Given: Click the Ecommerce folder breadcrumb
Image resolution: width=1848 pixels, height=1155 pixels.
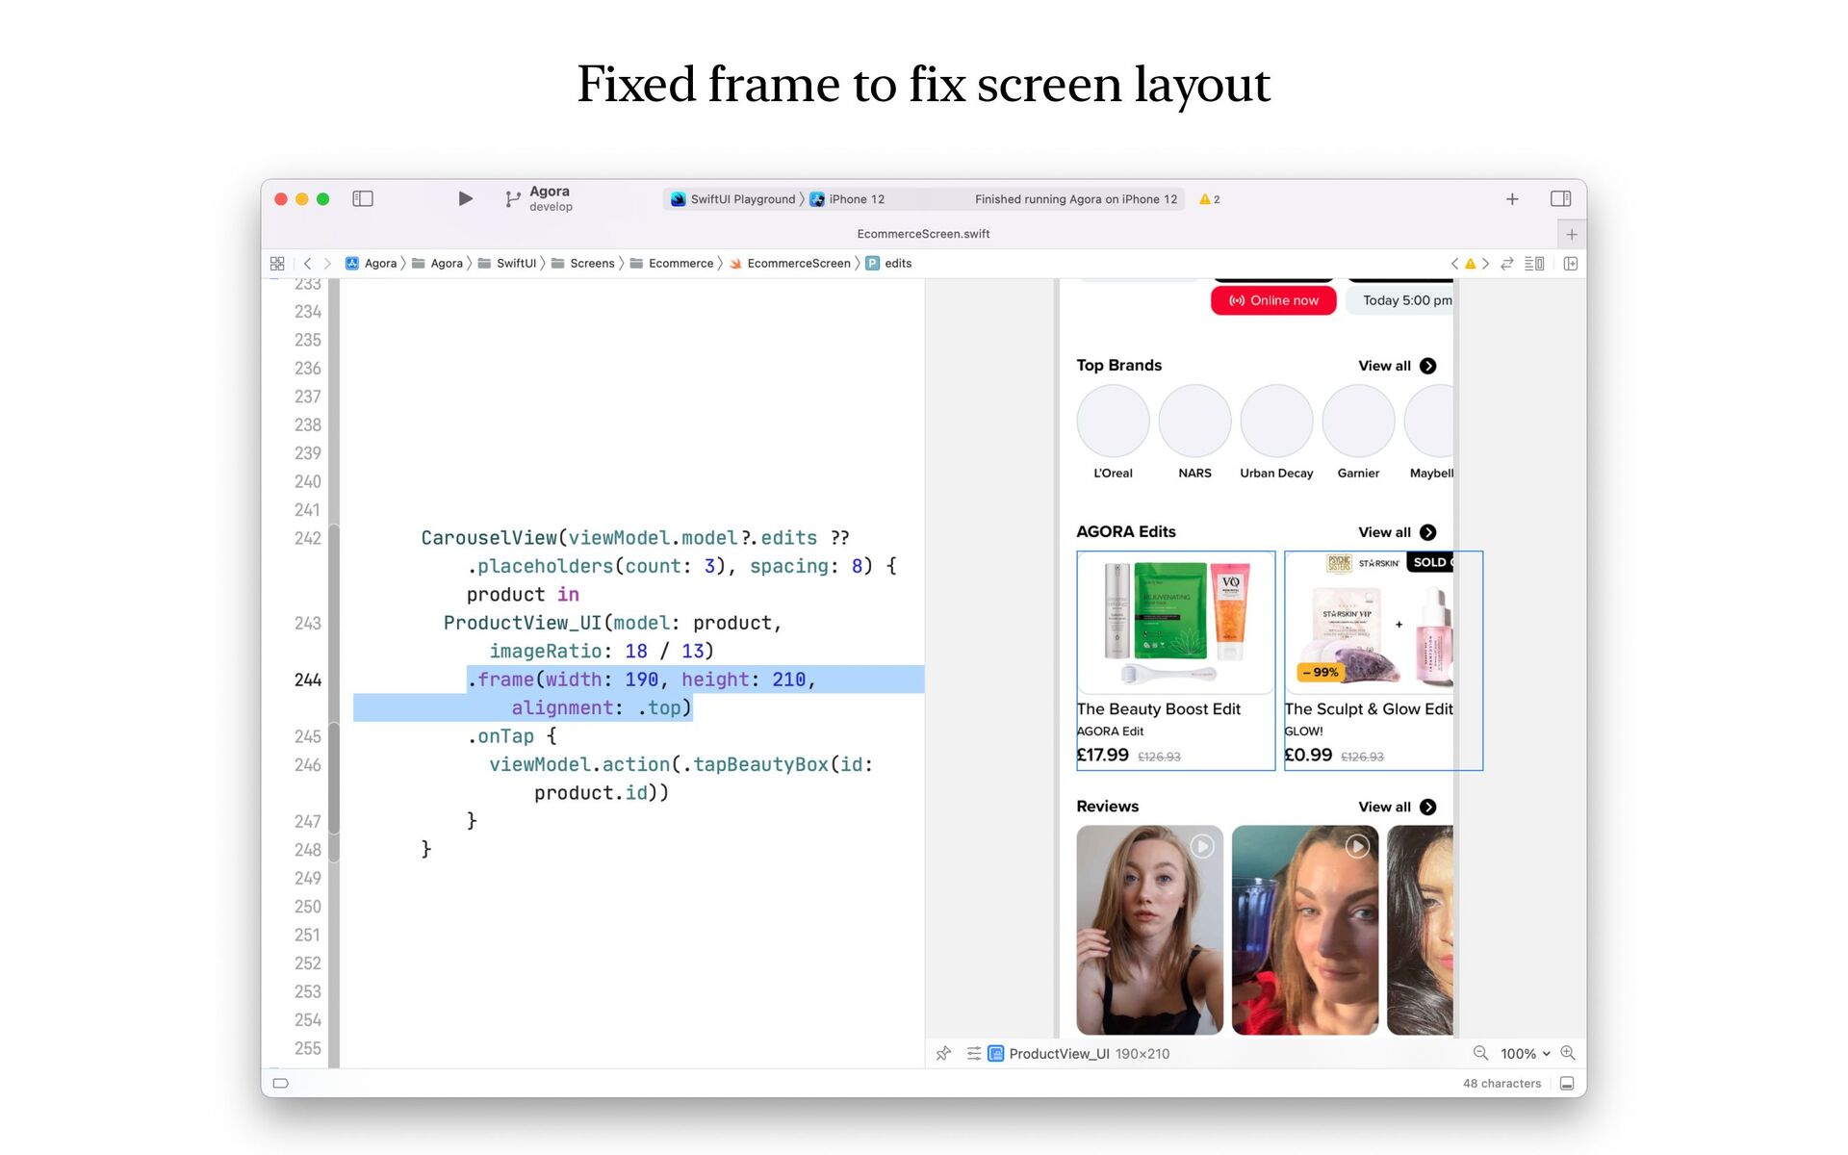Looking at the screenshot, I should [x=672, y=263].
